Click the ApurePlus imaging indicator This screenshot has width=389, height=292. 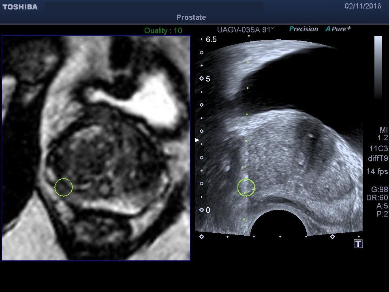coord(338,29)
